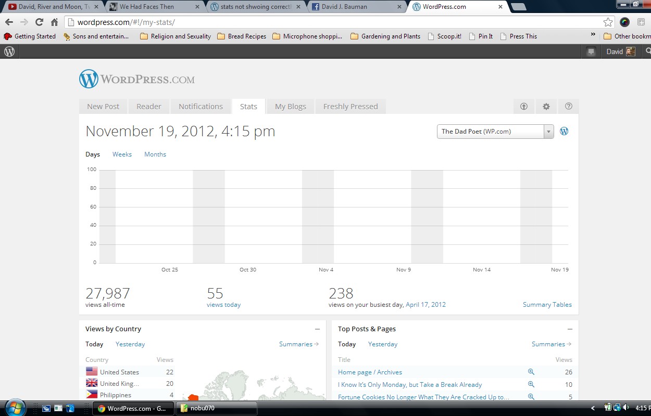Click the David avatar in admin bar
This screenshot has height=416, width=651.
[x=631, y=51]
